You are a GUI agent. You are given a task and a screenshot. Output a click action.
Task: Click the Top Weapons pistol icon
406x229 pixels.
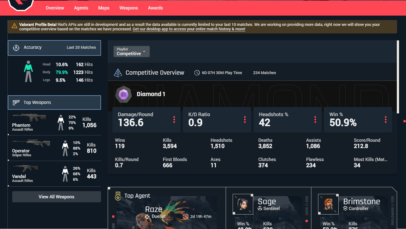(x=16, y=102)
